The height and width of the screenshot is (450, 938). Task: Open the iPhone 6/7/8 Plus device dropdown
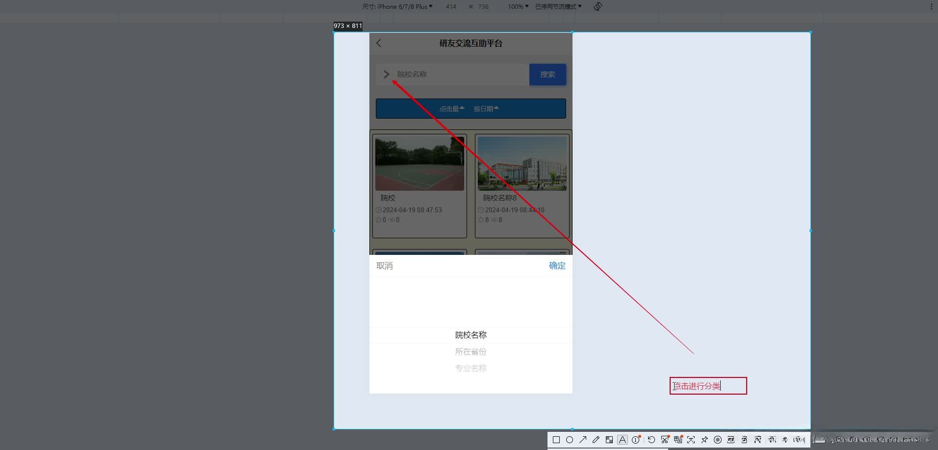403,6
